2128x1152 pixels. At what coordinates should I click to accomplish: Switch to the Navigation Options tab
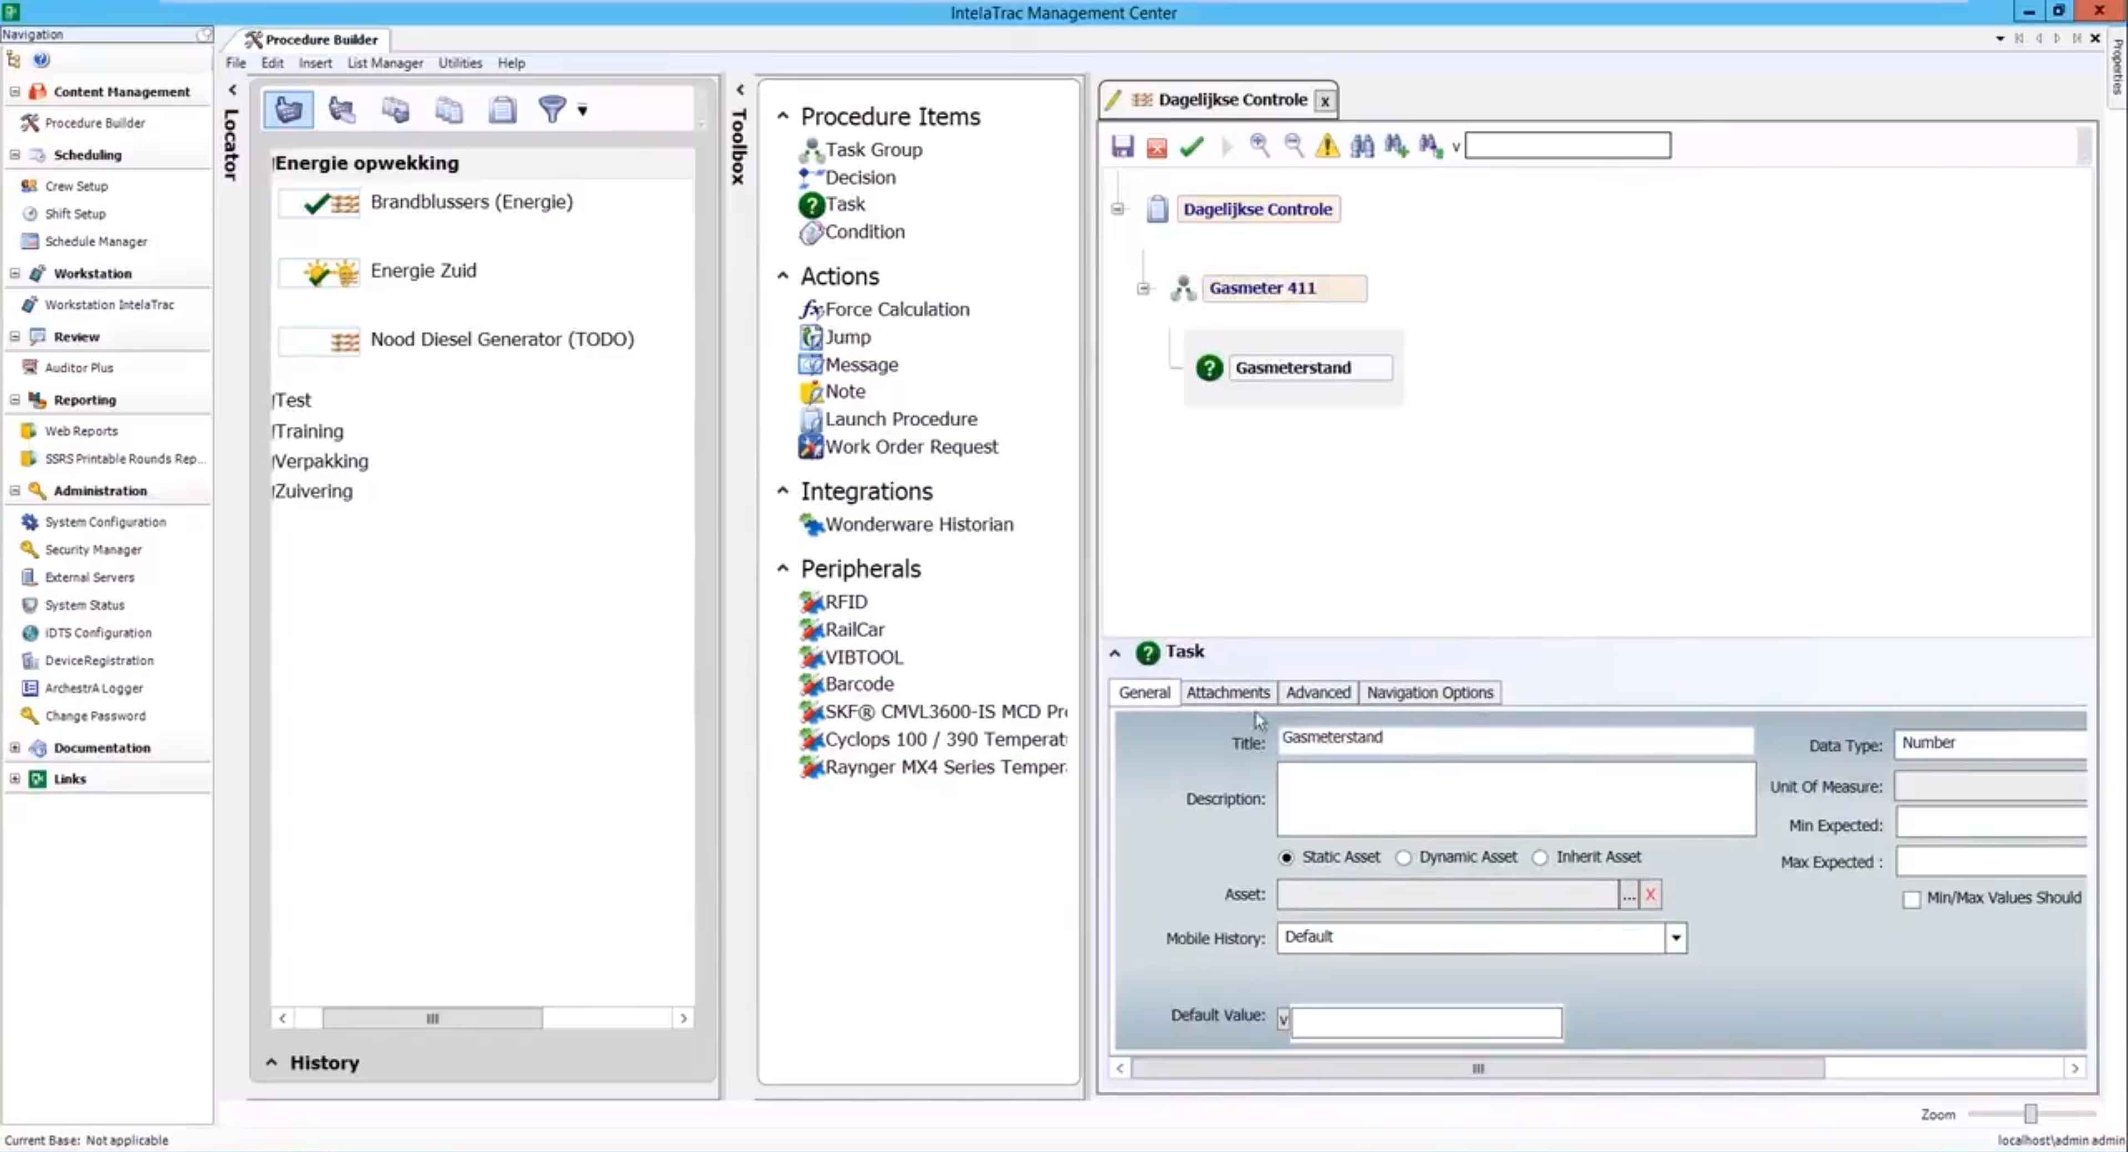coord(1430,692)
